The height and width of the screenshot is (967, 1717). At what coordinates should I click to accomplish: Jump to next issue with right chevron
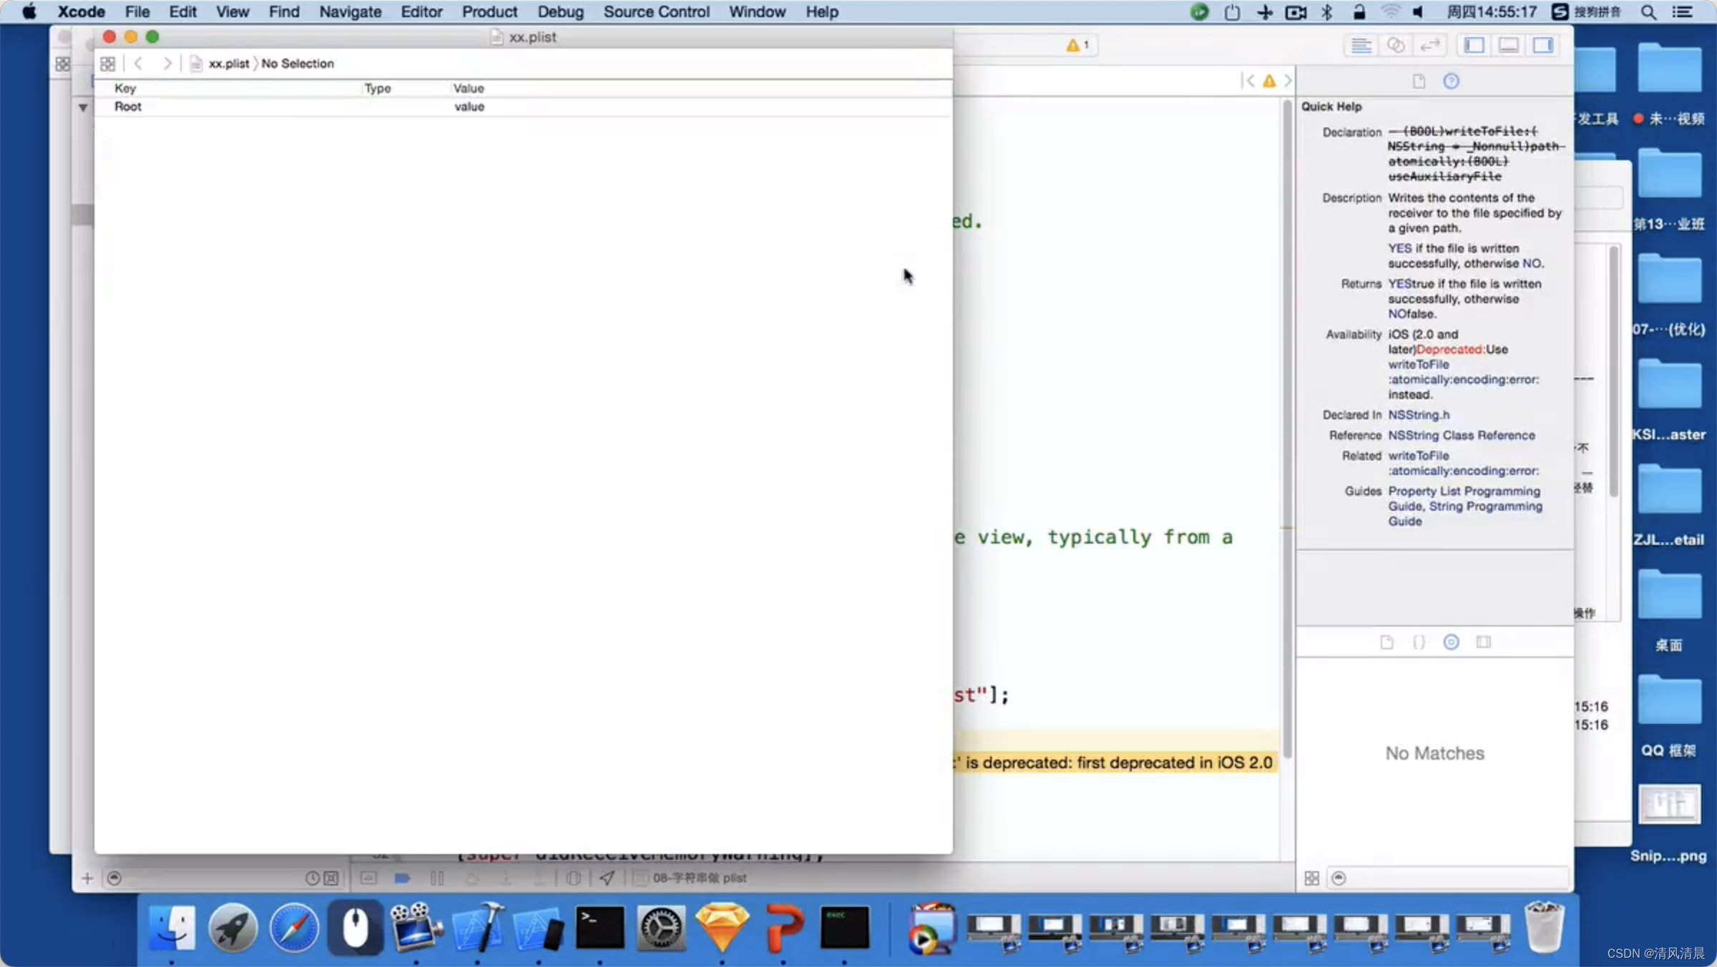[x=1288, y=81]
